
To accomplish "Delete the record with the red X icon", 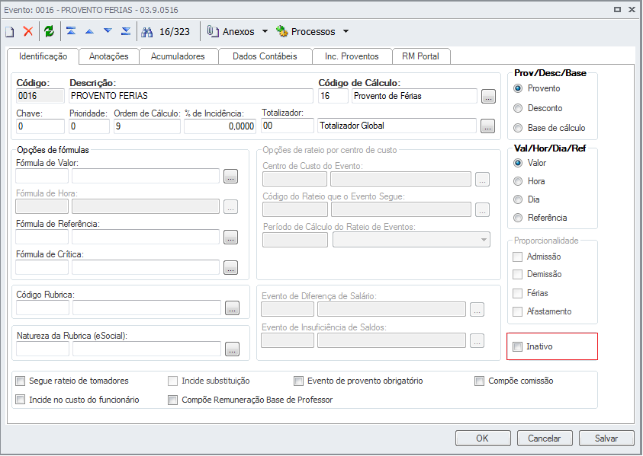I will coord(28,31).
